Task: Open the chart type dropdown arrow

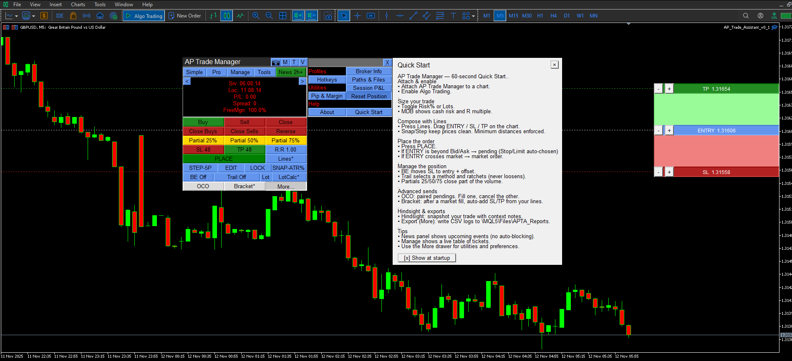Action: (x=16, y=16)
